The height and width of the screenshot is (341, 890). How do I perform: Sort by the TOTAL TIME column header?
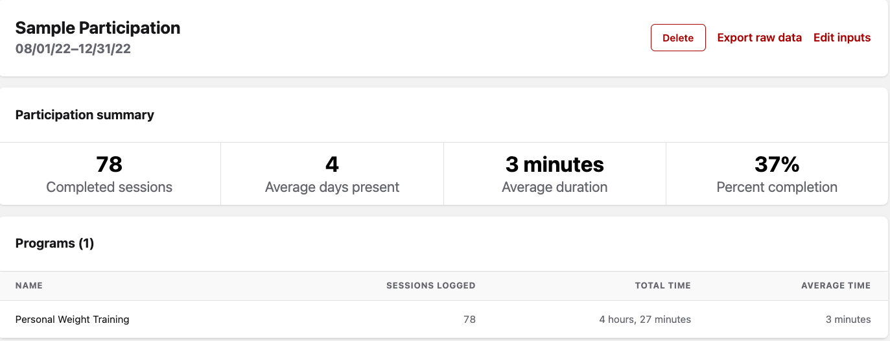click(x=662, y=285)
